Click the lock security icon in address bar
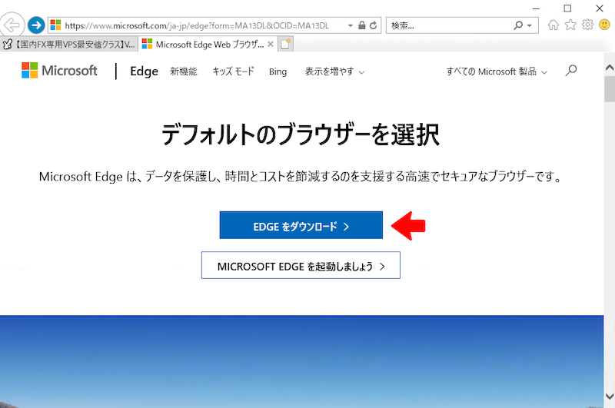This screenshot has height=408, width=615. pos(361,25)
